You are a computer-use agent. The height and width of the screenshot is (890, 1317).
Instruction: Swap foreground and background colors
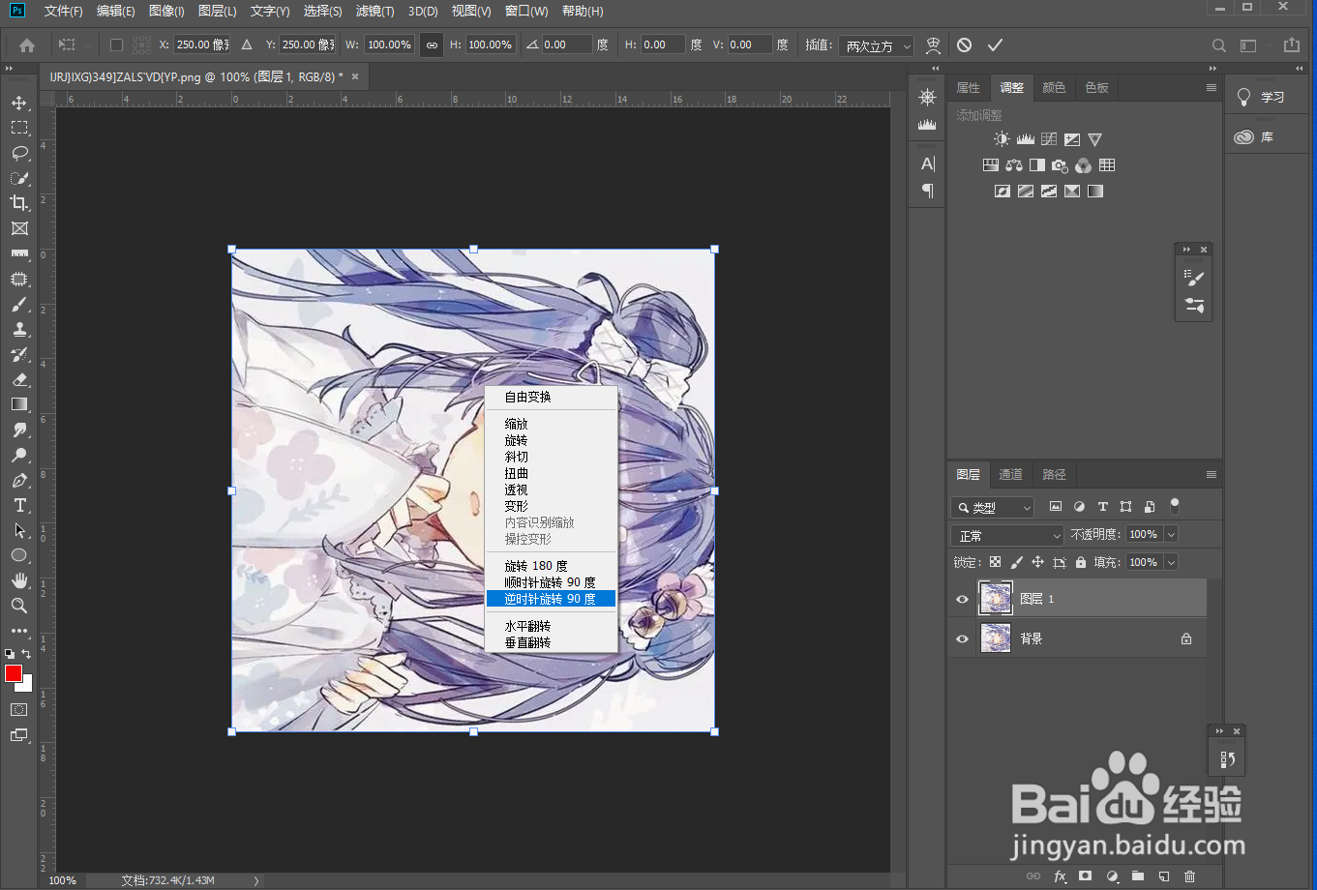(27, 654)
